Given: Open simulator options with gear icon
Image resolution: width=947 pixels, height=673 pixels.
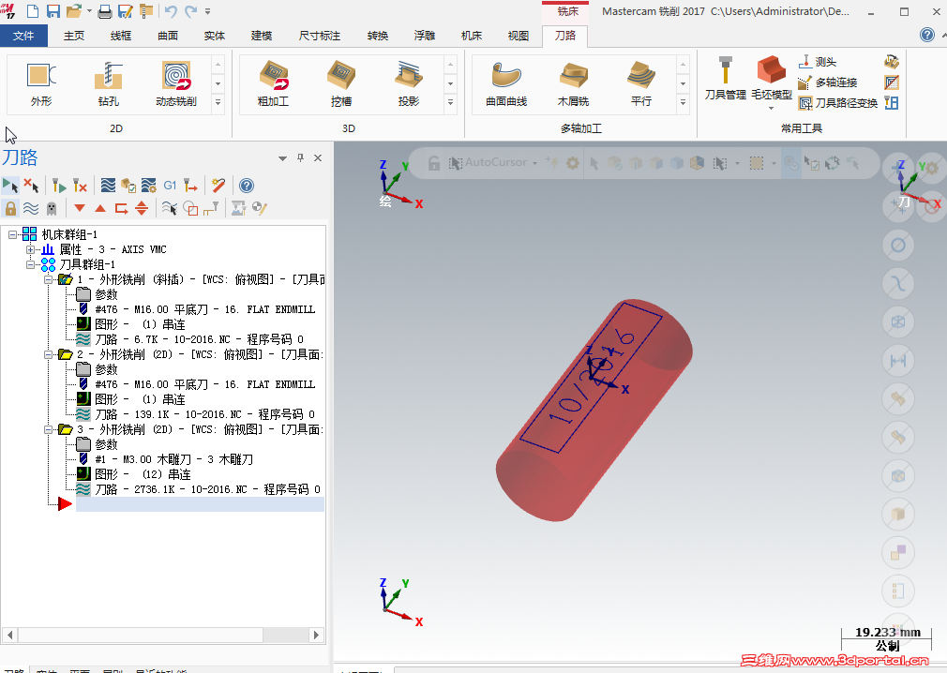Looking at the screenshot, I should coord(148,186).
